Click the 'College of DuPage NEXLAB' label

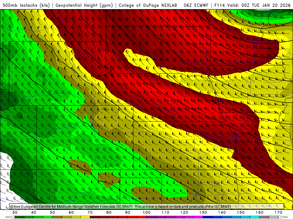[148, 5]
